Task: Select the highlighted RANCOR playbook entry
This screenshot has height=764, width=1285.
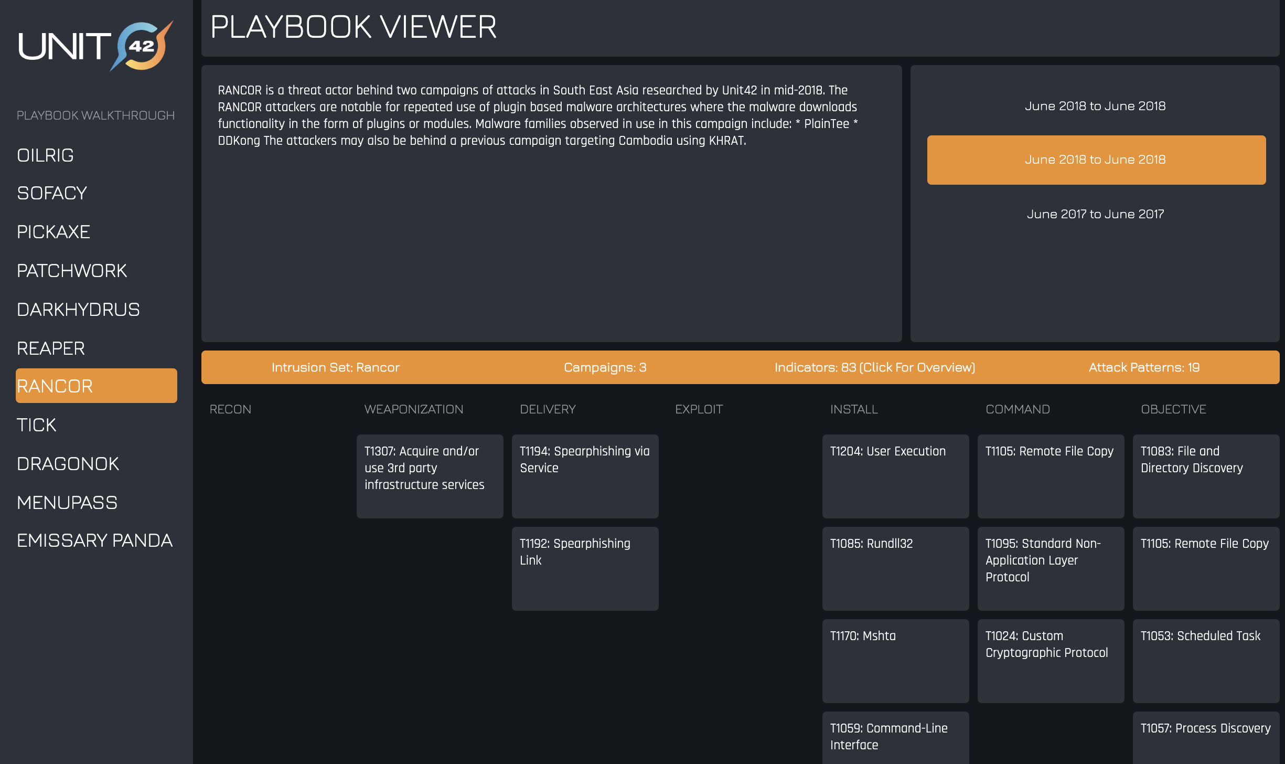Action: click(97, 386)
